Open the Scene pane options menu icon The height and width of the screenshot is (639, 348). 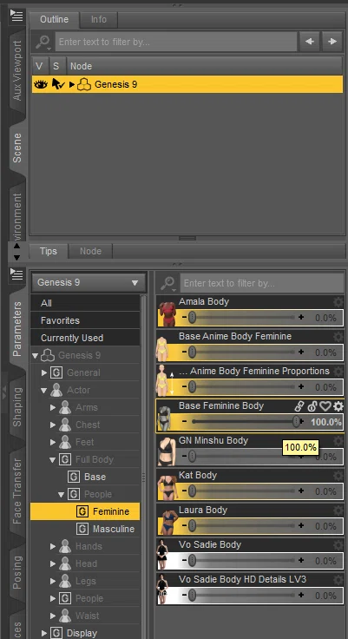16,16
